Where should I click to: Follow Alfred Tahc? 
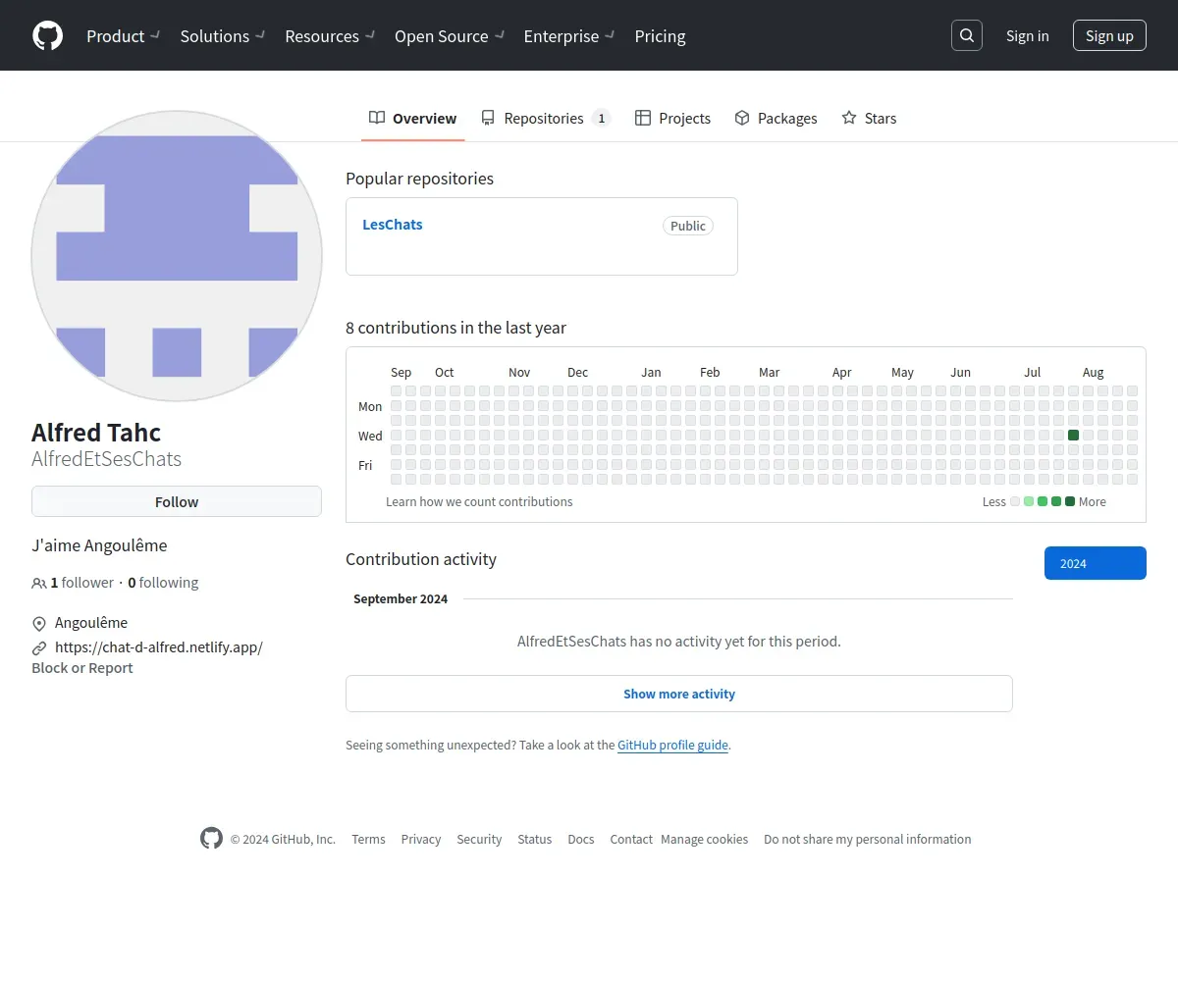tap(177, 501)
